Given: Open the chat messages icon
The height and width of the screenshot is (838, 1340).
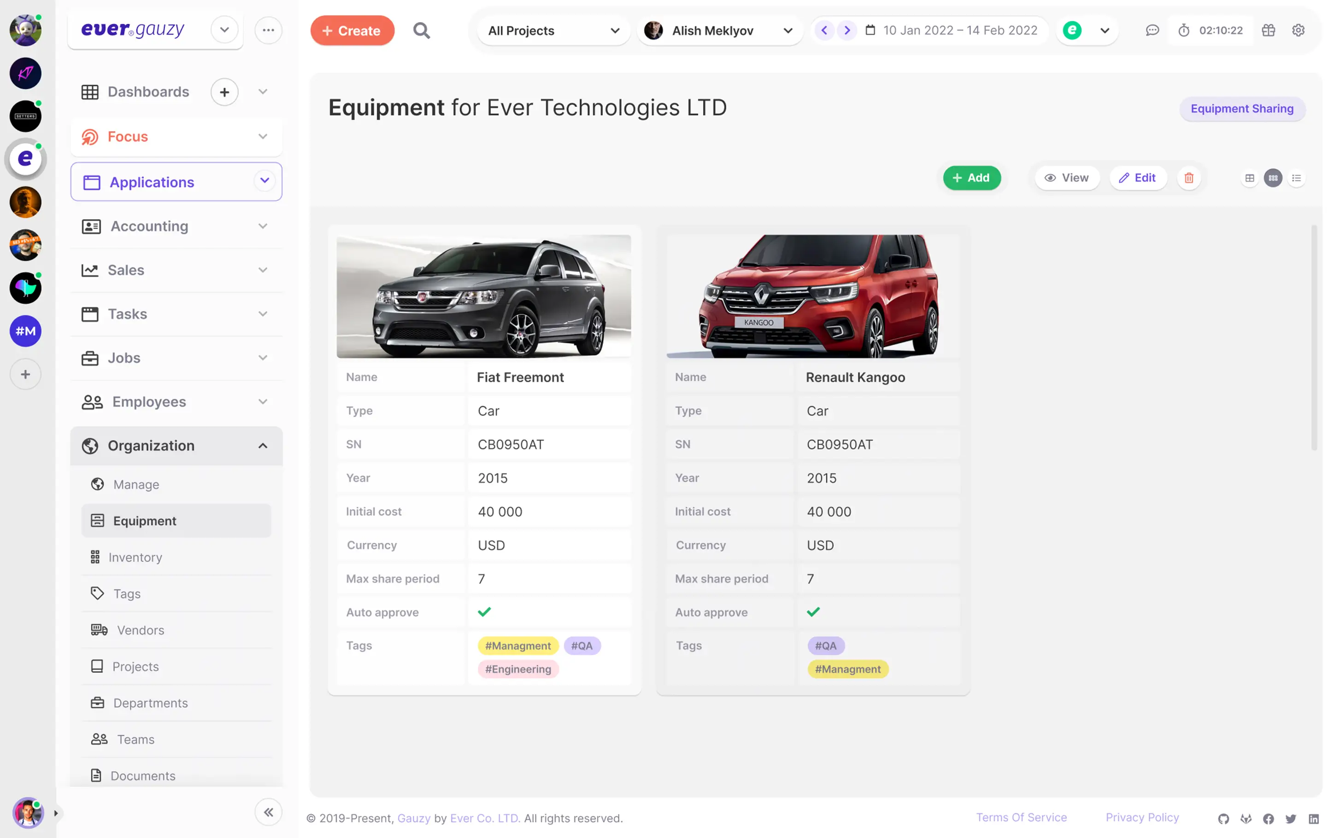Looking at the screenshot, I should 1152,30.
